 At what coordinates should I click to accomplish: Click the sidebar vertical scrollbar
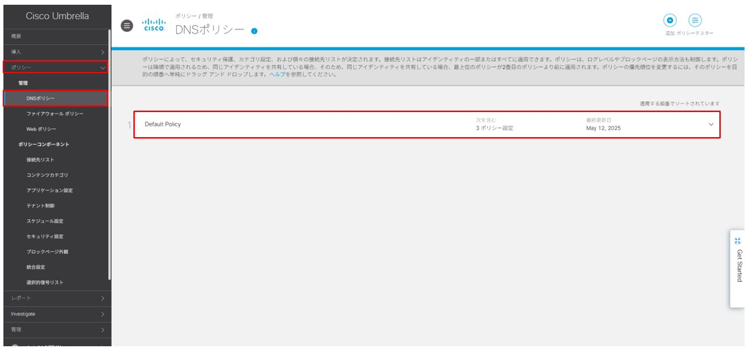pos(110,155)
